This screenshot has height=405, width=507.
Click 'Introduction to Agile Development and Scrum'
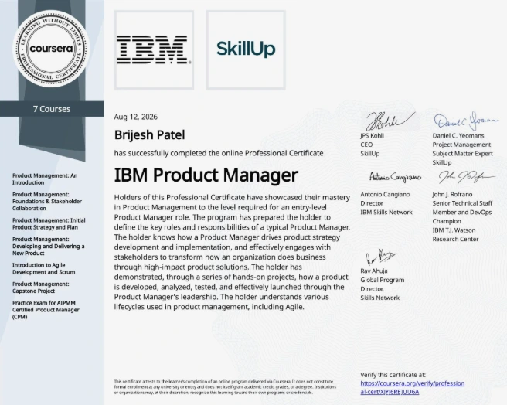43,268
